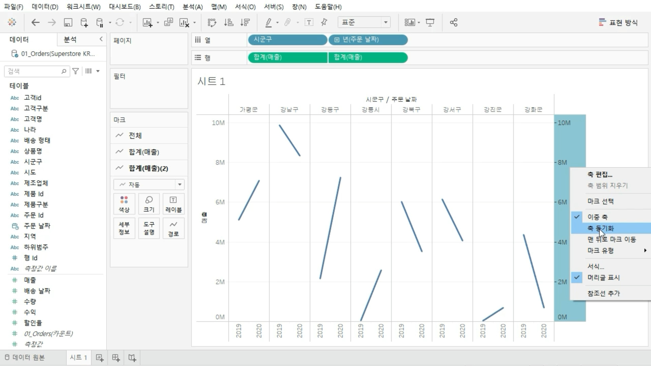Click the 표현 방식 (Show Me) button

click(x=618, y=22)
